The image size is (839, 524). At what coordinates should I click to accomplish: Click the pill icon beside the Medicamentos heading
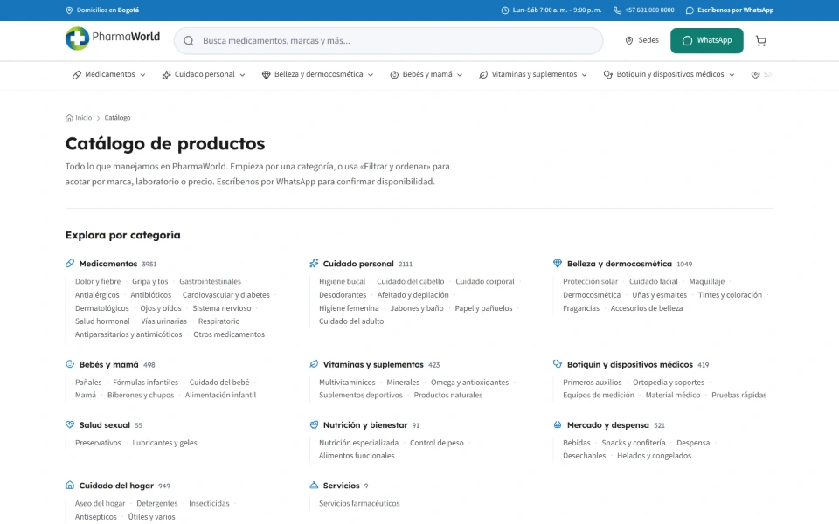[x=70, y=263]
